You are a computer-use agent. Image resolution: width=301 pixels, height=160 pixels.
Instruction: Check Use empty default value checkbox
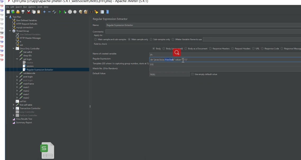point(192,74)
